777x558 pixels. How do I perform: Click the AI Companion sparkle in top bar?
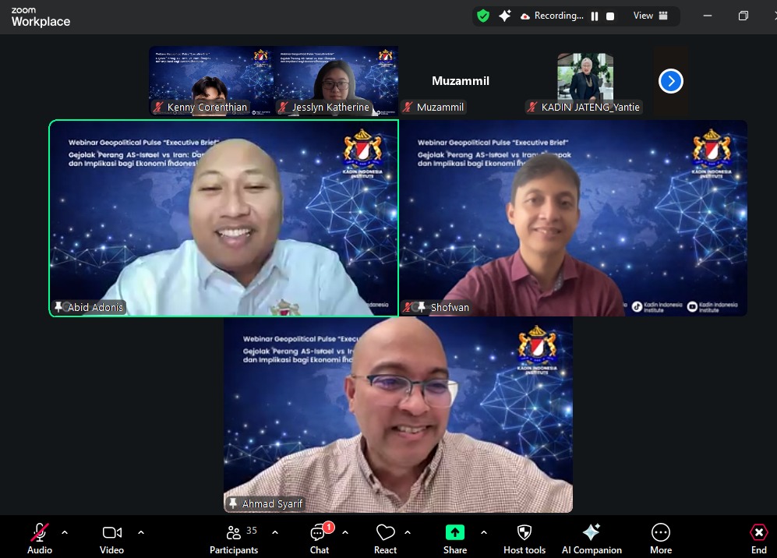click(505, 16)
